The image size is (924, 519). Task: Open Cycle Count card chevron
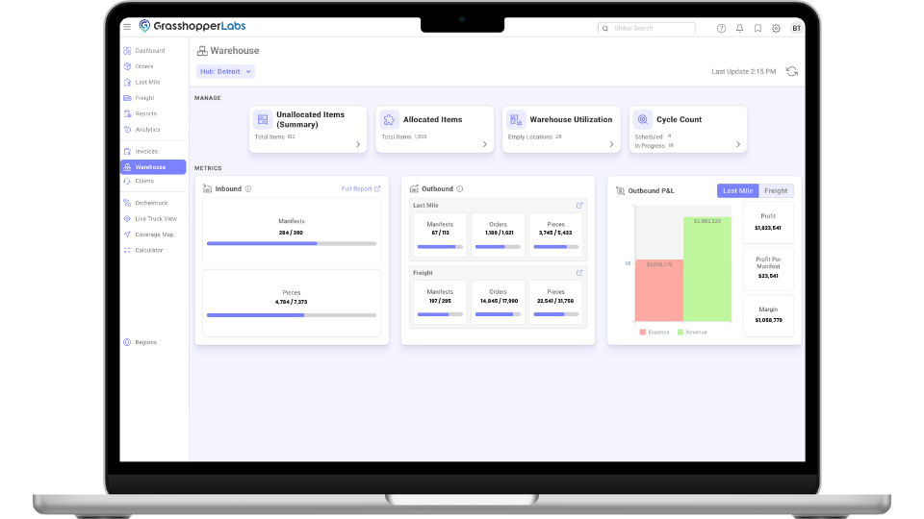738,144
